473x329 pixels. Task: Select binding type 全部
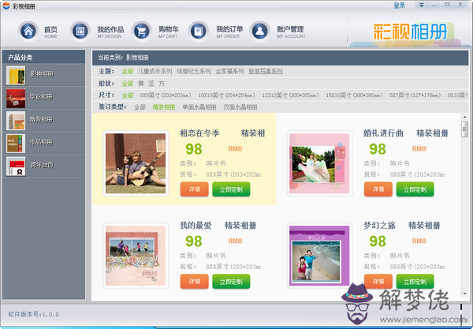click(x=140, y=107)
